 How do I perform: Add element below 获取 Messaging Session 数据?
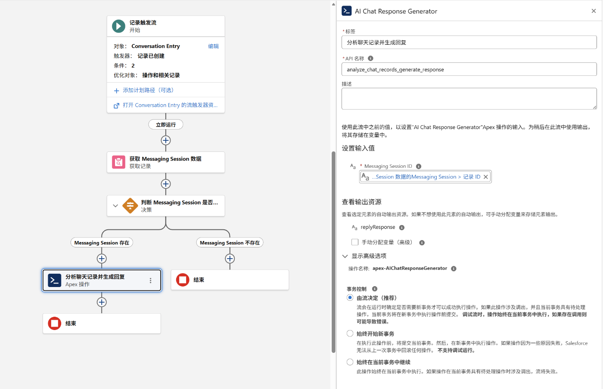(x=166, y=184)
